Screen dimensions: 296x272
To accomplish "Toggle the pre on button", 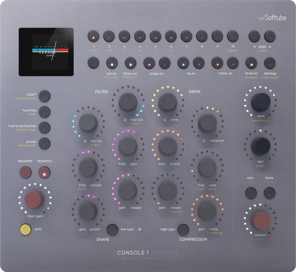I will click(x=112, y=63).
